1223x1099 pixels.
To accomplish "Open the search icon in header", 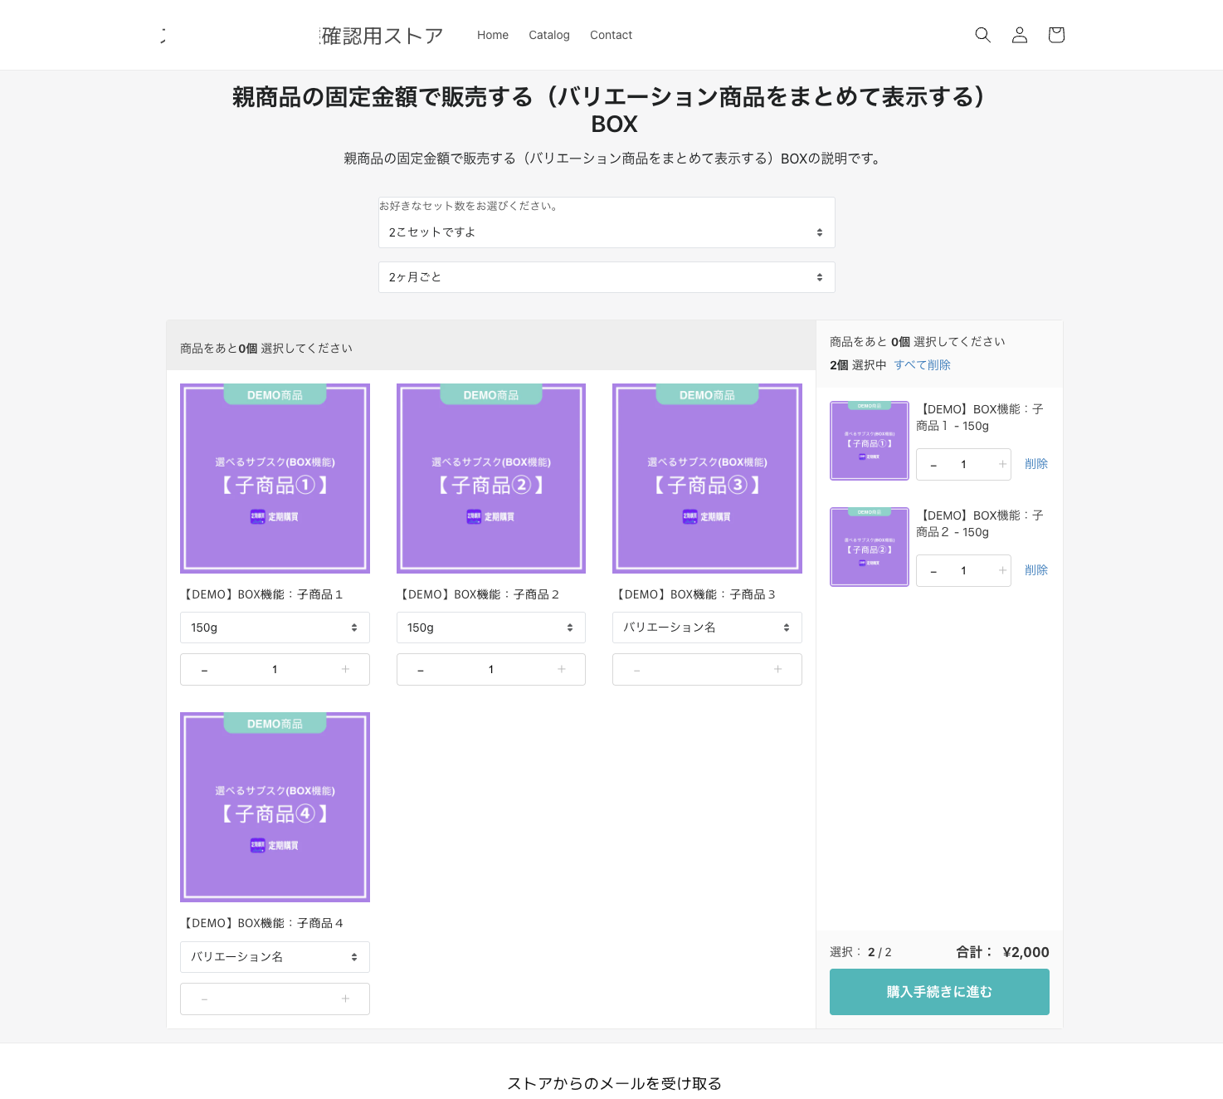I will click(982, 35).
